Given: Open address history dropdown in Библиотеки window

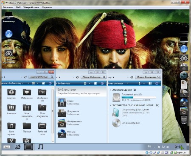Looking at the screenshot, I should (x=73, y=77).
